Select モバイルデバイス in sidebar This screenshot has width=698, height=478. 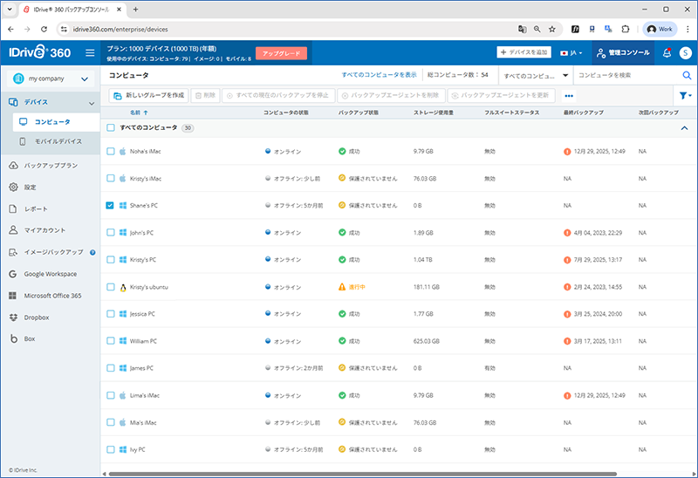(58, 140)
